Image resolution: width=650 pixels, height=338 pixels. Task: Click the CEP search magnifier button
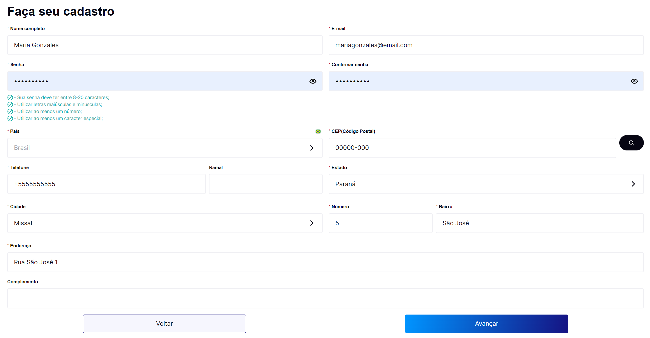tap(631, 143)
